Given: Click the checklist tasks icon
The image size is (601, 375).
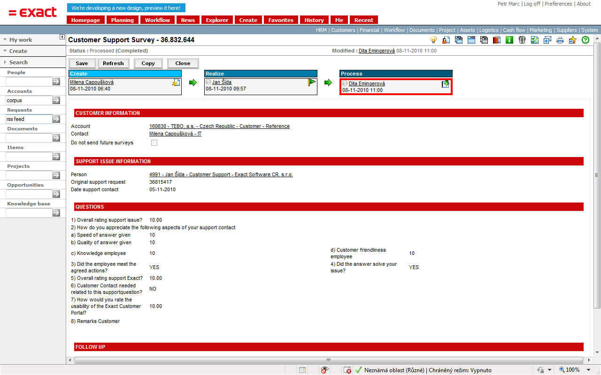Looking at the screenshot, I should (535, 40).
